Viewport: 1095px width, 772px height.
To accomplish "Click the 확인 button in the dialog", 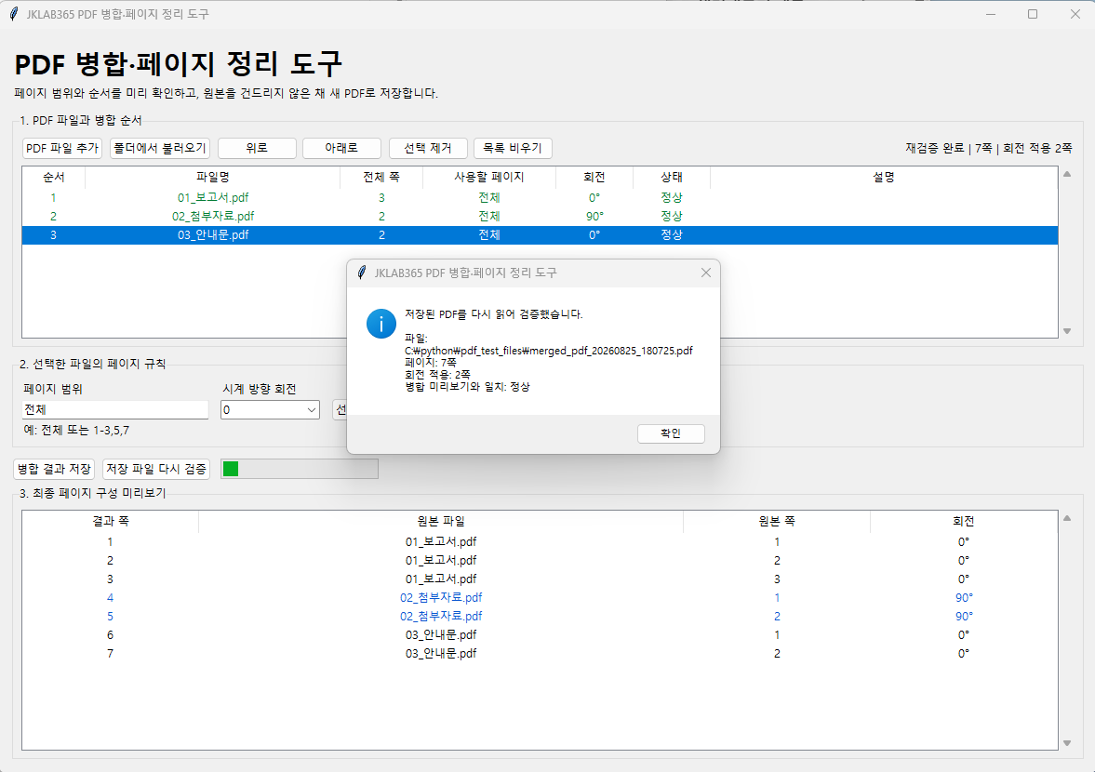I will point(671,433).
